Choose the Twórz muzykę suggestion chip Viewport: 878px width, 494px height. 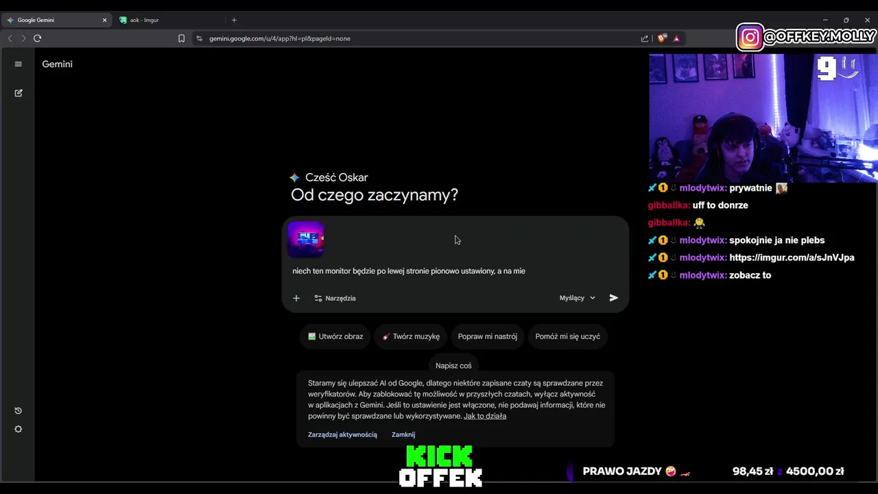[x=411, y=336]
